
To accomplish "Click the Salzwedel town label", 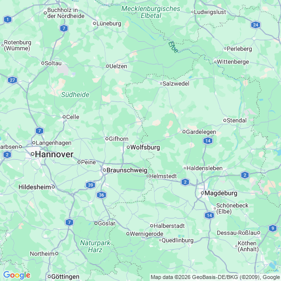I will 176,84.
